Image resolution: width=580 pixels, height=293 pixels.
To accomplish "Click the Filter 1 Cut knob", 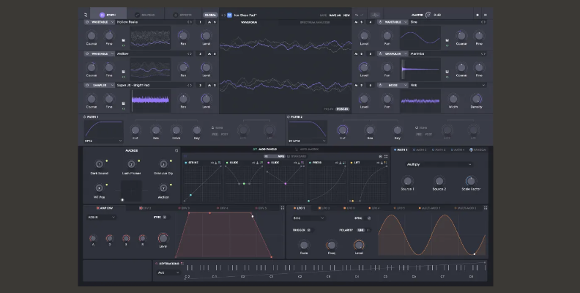I will 135,130.
